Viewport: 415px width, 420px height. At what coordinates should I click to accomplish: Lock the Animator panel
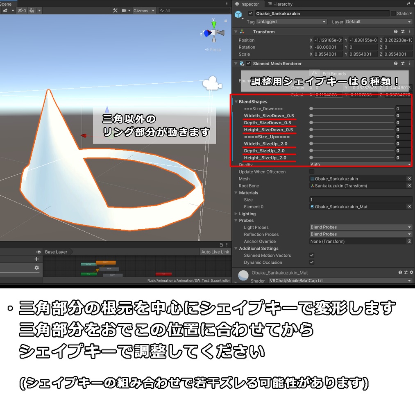click(221, 244)
